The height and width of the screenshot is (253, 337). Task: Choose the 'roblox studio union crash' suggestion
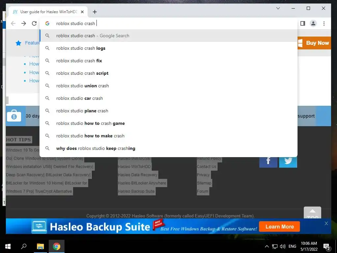(x=169, y=86)
